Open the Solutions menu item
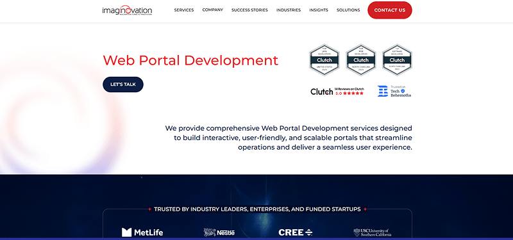This screenshot has height=240, width=513. (348, 10)
